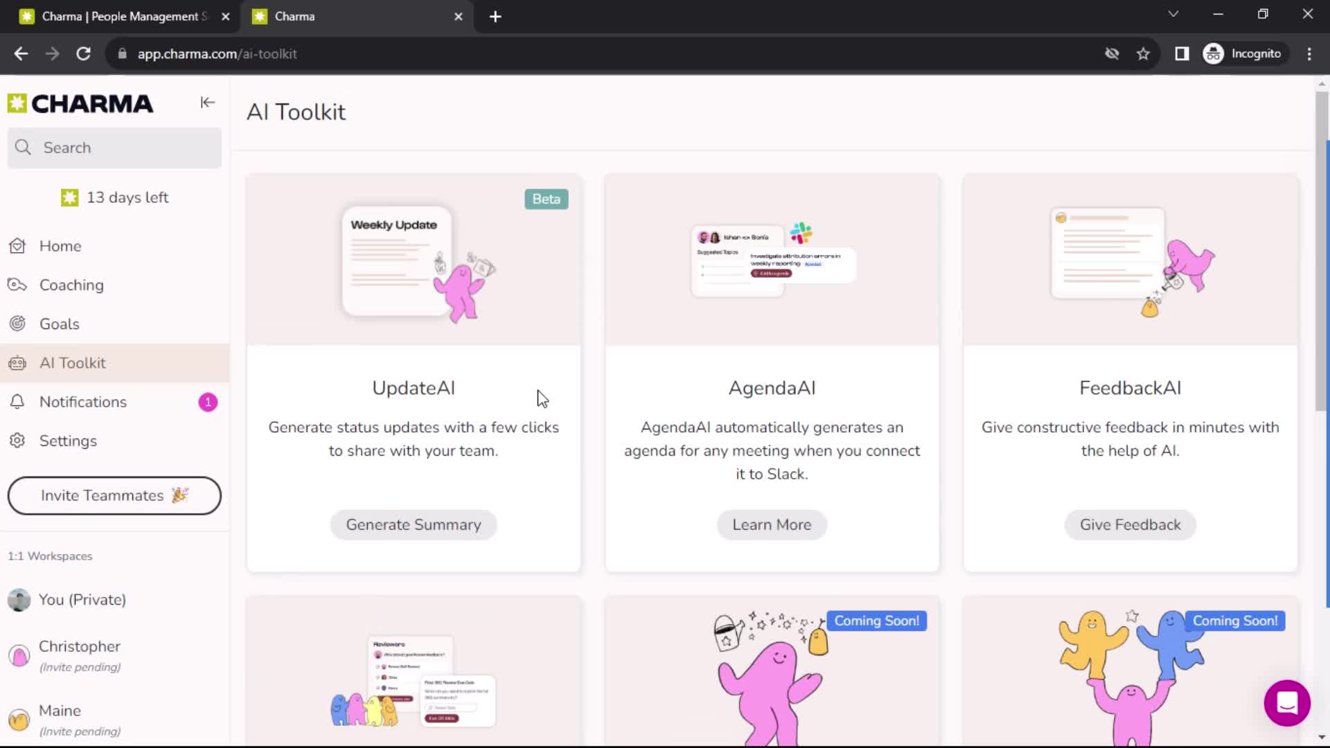
Task: Click the AgendaAI card title
Action: [x=772, y=388]
